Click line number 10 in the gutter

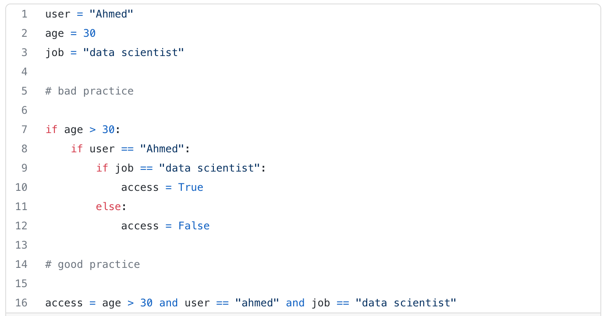(x=21, y=187)
